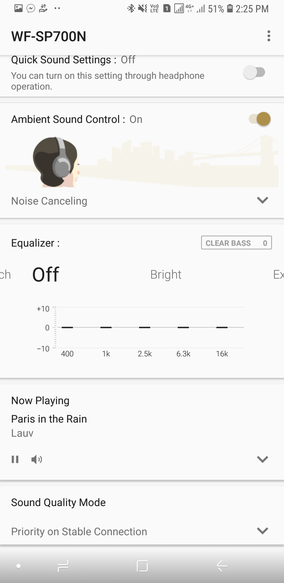Tap the gallery image notification icon
284x583 pixels.
(18, 8)
